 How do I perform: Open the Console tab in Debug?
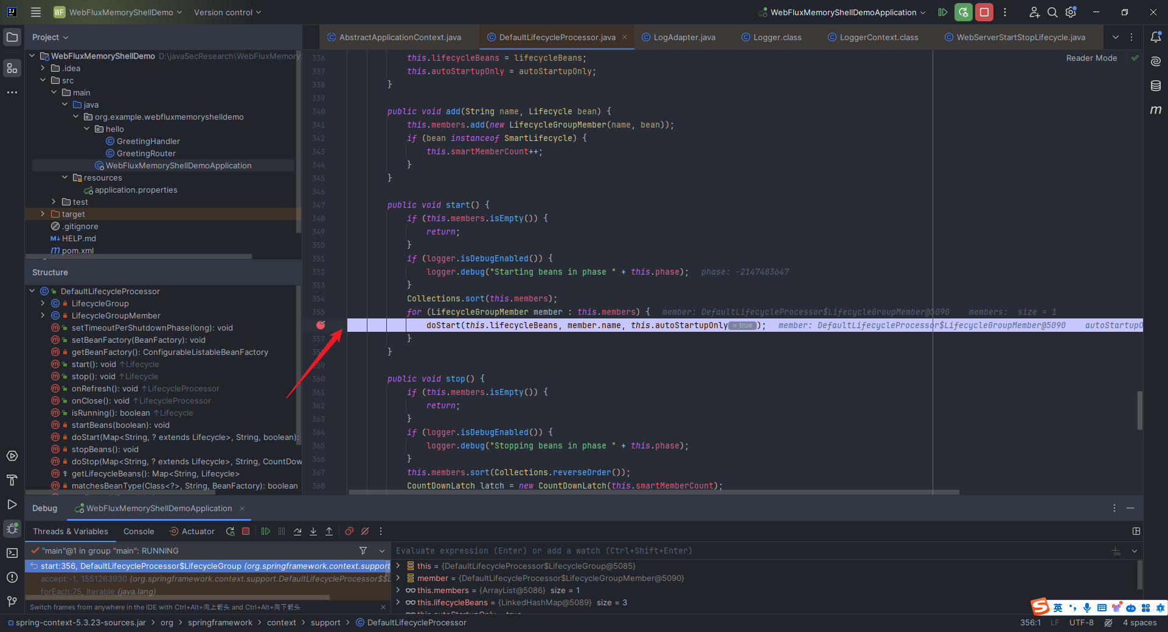pyautogui.click(x=139, y=531)
